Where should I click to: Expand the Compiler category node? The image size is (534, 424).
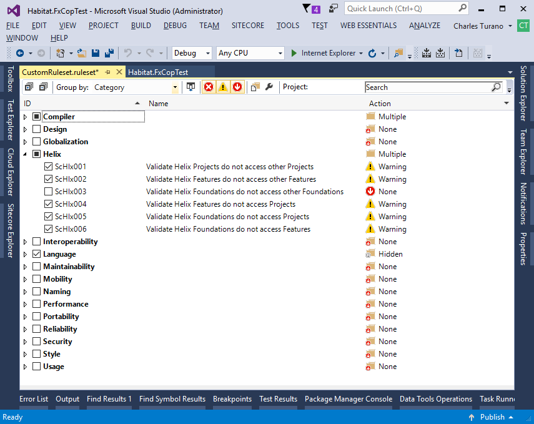[25, 117]
